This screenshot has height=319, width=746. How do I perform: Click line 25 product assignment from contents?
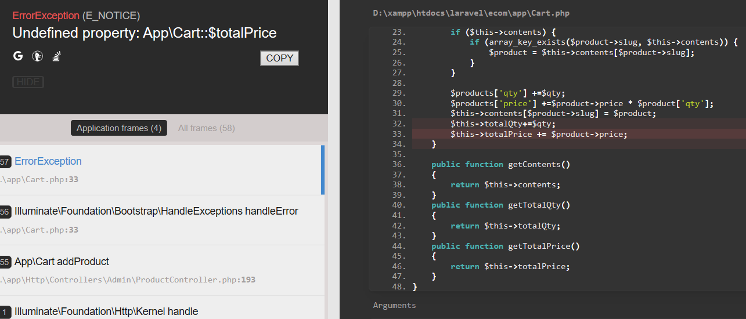coord(592,52)
